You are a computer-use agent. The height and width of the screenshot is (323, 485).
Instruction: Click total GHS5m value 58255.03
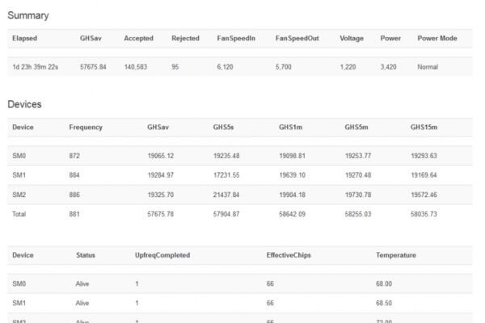[x=358, y=214]
